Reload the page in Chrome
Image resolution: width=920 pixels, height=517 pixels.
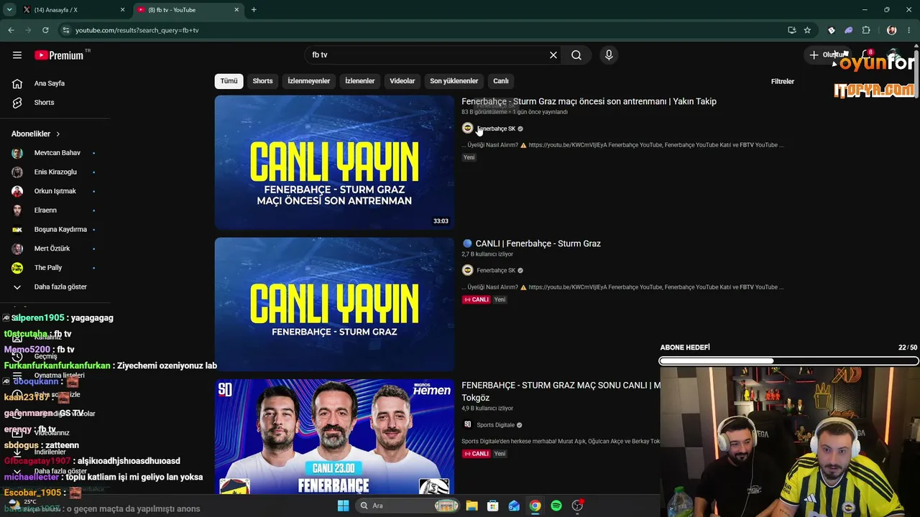(45, 30)
